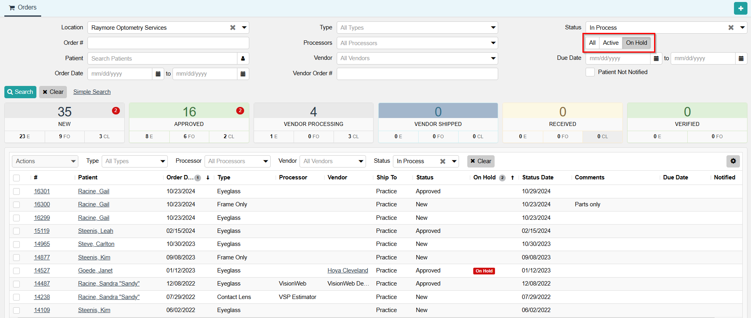This screenshot has height=318, width=751.
Task: Open Order Date start calendar picker
Action: point(158,74)
